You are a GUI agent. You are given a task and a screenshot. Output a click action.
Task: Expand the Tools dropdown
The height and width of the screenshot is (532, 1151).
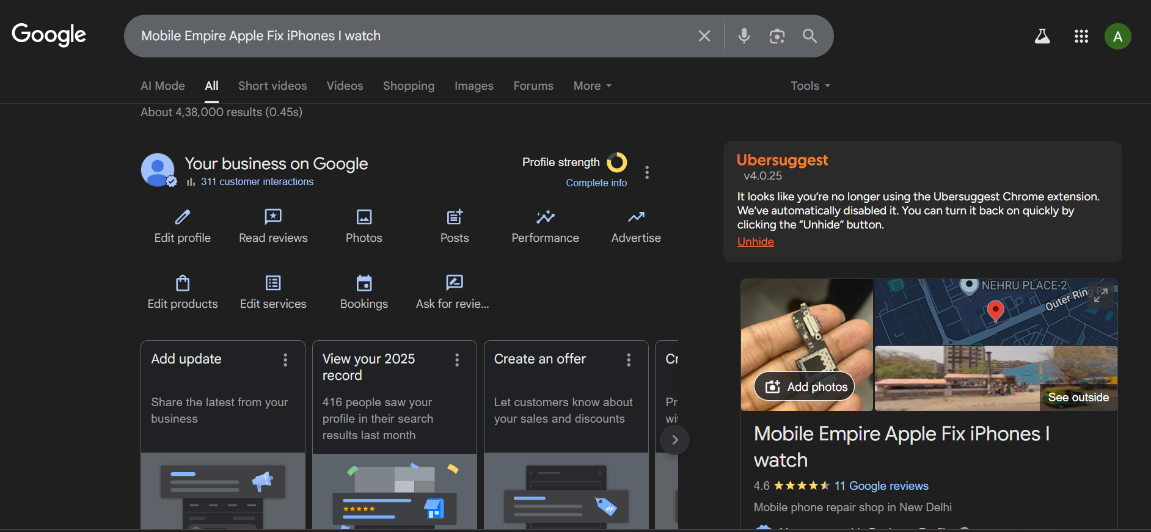[810, 86]
